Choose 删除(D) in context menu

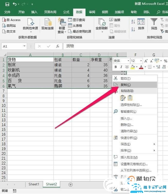(135, 125)
